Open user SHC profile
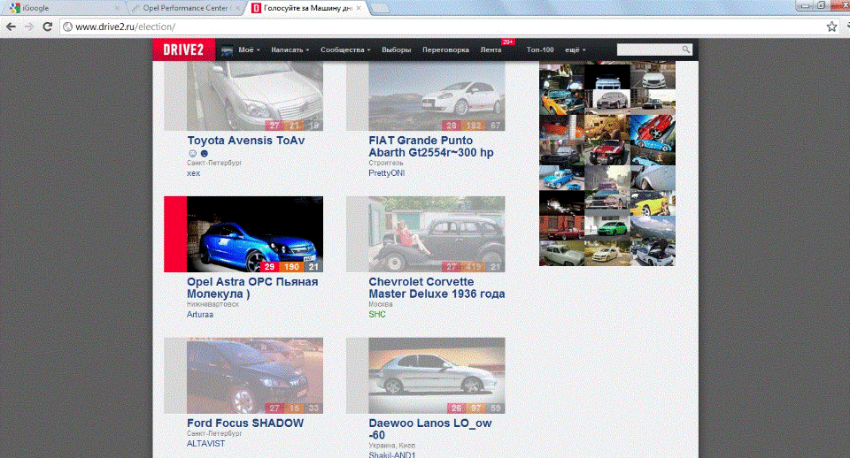 (377, 315)
